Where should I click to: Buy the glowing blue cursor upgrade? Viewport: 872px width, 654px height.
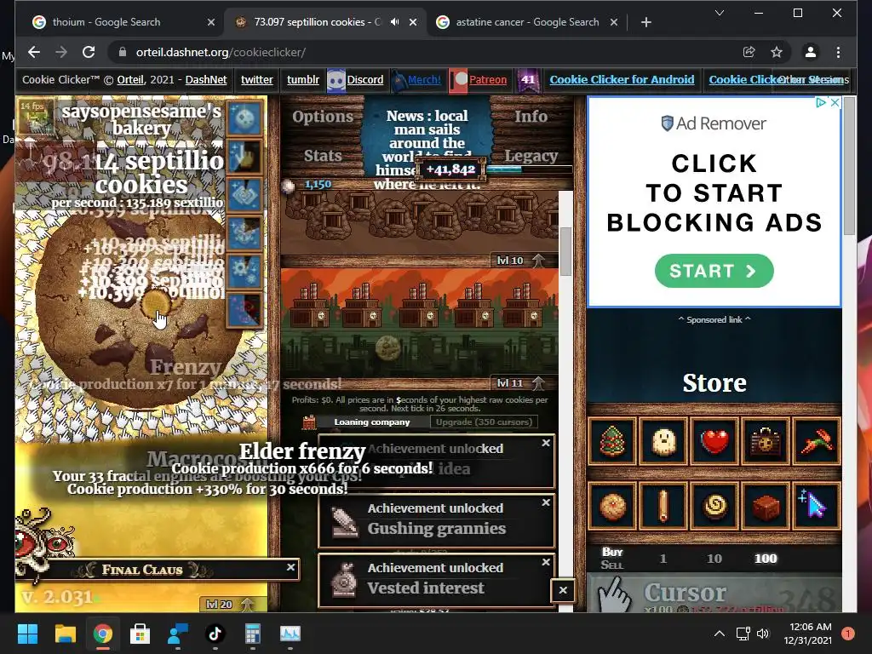(817, 506)
